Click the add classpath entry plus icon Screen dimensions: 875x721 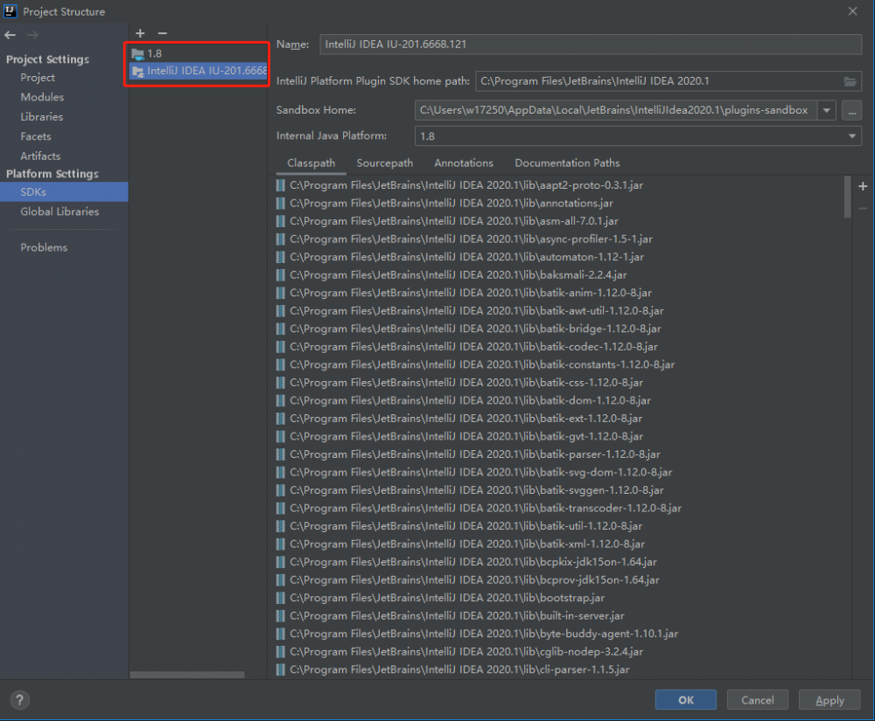[x=862, y=186]
